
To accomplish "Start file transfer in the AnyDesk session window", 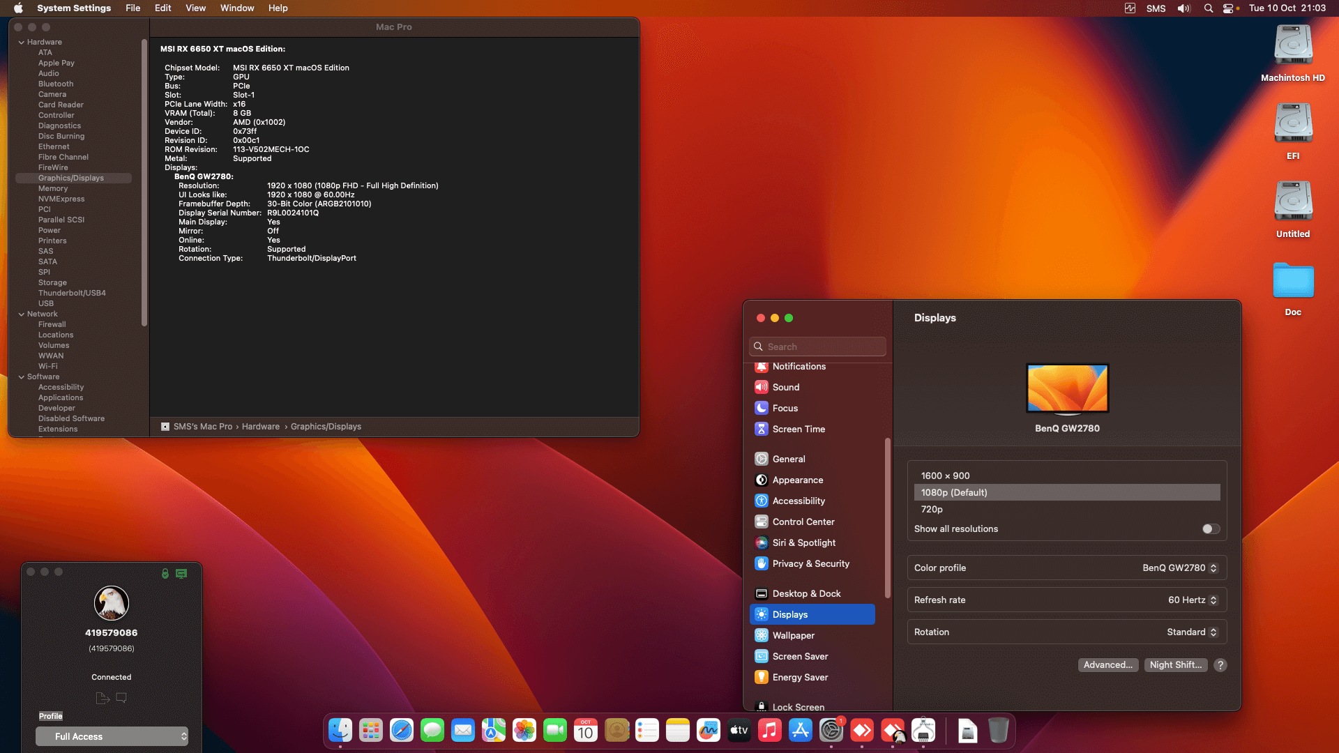I will click(102, 697).
